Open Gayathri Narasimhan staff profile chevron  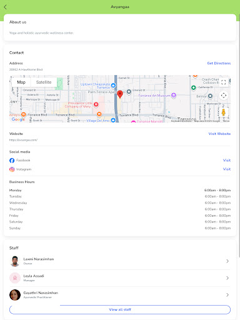pos(227,295)
